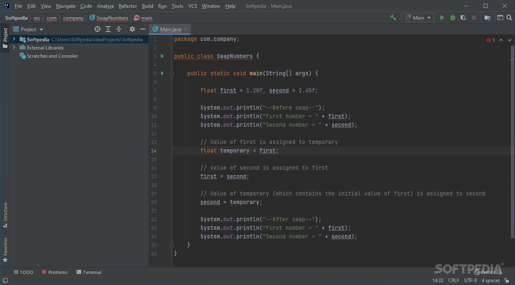Open the Refactor menu
The height and width of the screenshot is (285, 515).
click(x=127, y=6)
